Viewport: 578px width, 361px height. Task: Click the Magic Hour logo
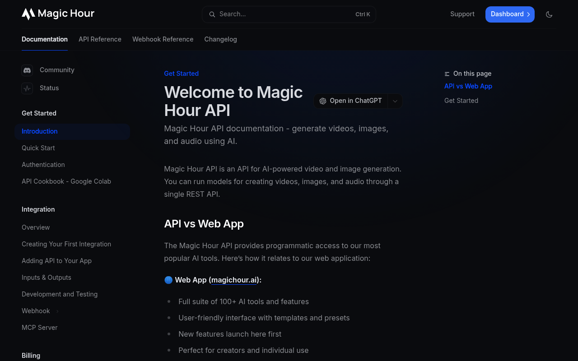coord(58,14)
